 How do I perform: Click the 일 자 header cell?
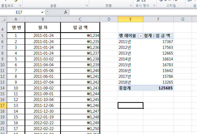pos(43,27)
